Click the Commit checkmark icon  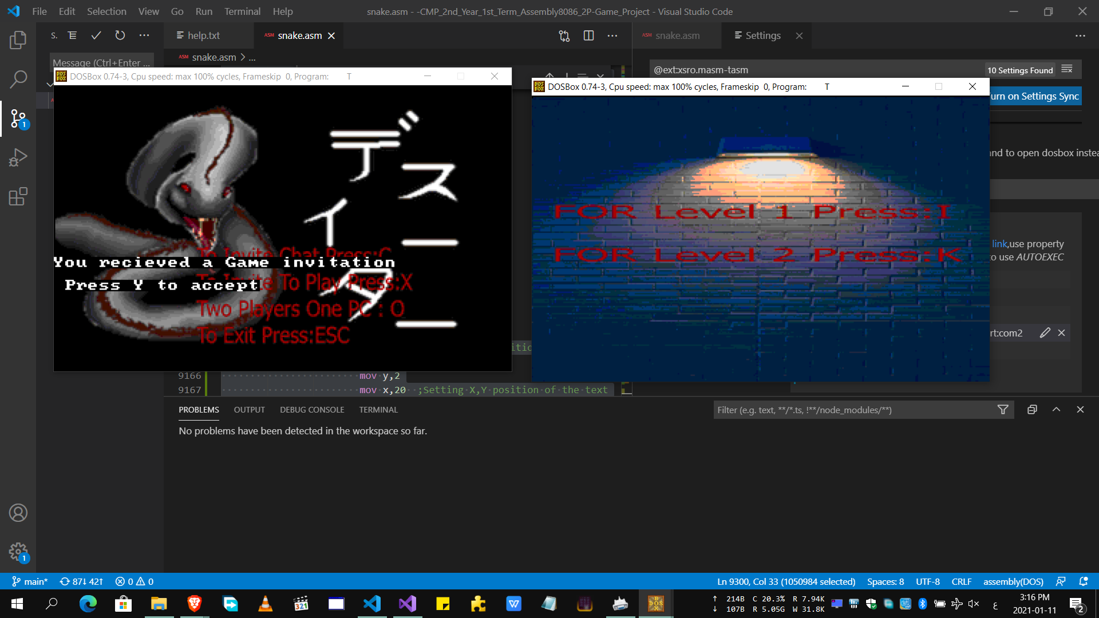coord(96,35)
